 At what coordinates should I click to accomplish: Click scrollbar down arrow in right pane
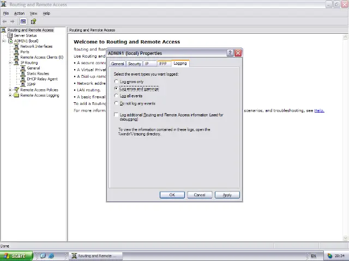coord(345,238)
